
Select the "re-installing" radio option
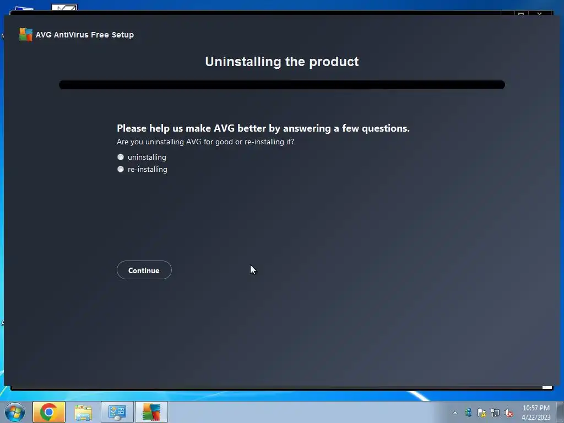[121, 169]
